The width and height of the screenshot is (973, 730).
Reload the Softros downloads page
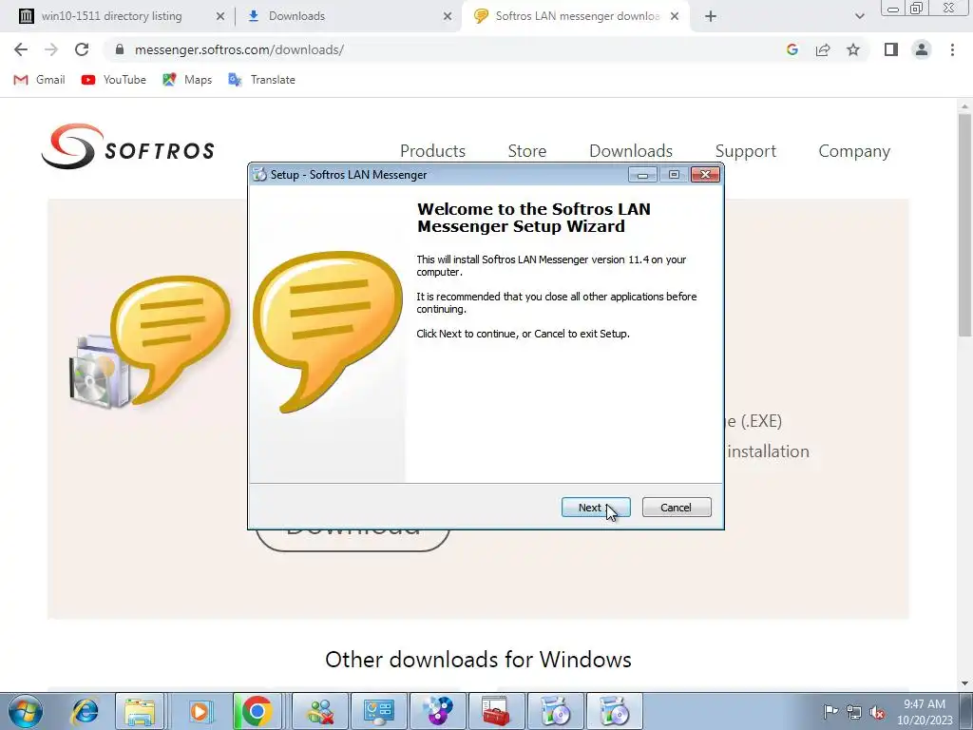(82, 49)
